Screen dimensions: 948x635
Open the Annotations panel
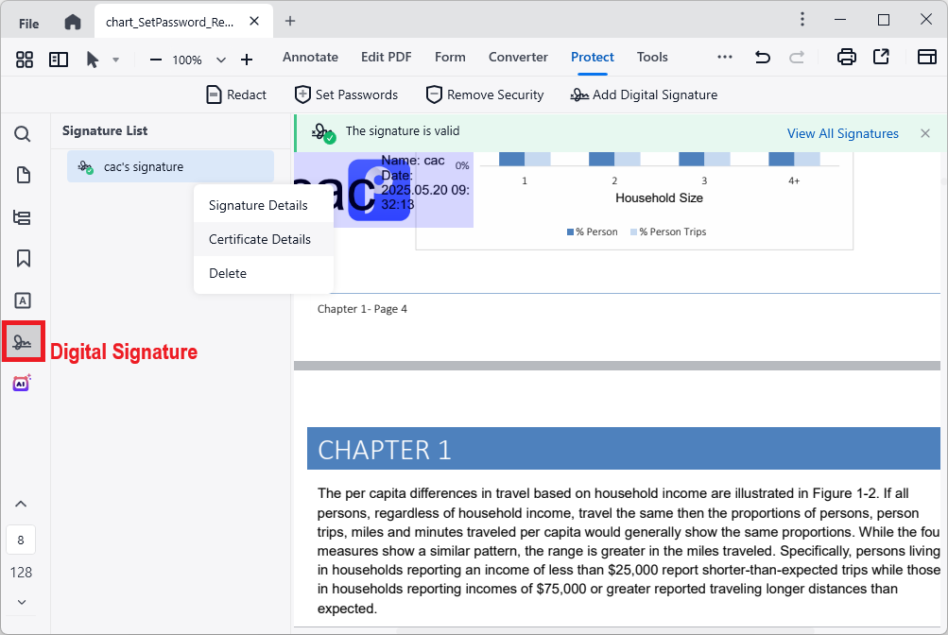coord(22,300)
